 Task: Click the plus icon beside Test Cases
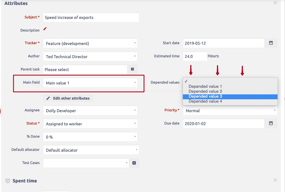pos(134,163)
